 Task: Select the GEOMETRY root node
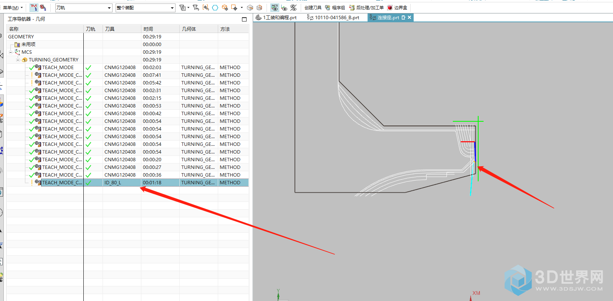click(21, 37)
